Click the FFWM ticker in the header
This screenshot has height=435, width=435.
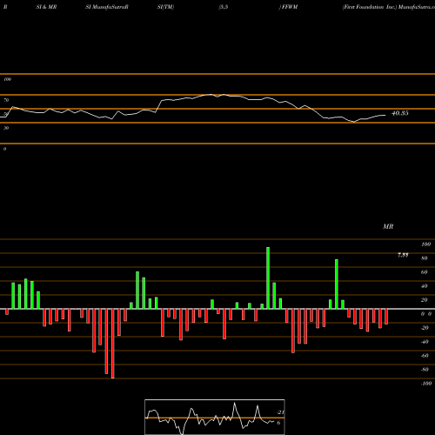pos(290,7)
